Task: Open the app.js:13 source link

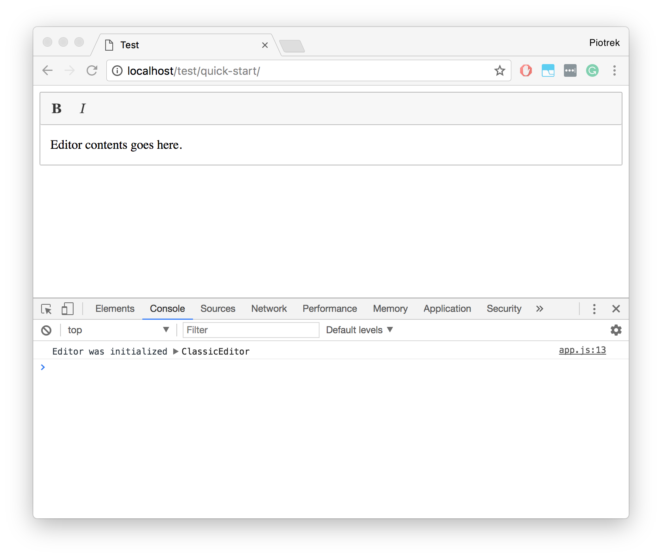Action: click(582, 350)
